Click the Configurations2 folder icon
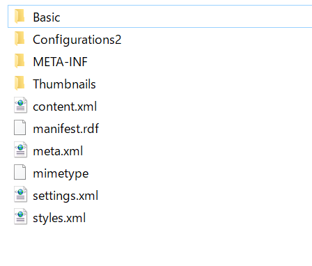This screenshot has height=266, width=312. tap(19, 38)
